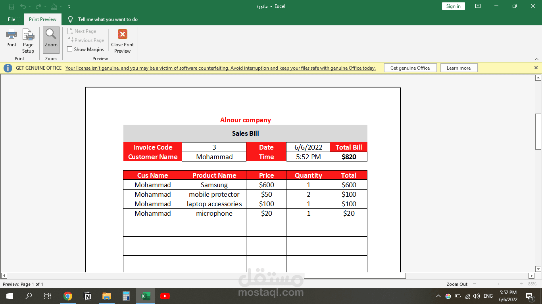This screenshot has height=304, width=542.
Task: Click the microphone product cell
Action: click(214, 213)
